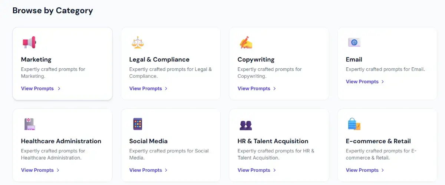Image resolution: width=445 pixels, height=185 pixels.
Task: Click the E-commerce & Retail shopping bag icon
Action: (x=354, y=124)
